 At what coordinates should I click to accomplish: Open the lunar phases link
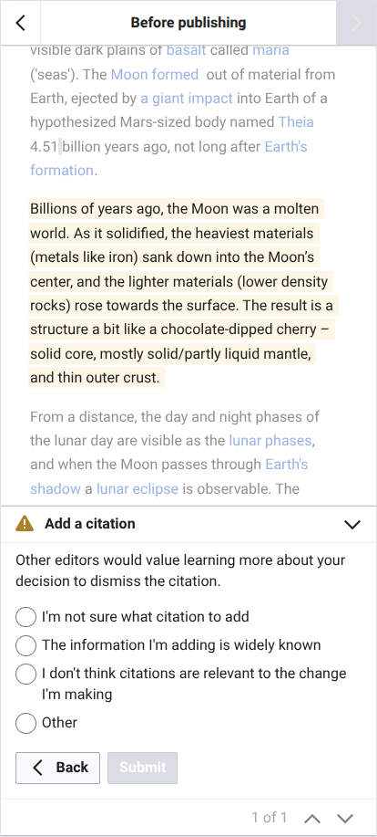click(270, 440)
